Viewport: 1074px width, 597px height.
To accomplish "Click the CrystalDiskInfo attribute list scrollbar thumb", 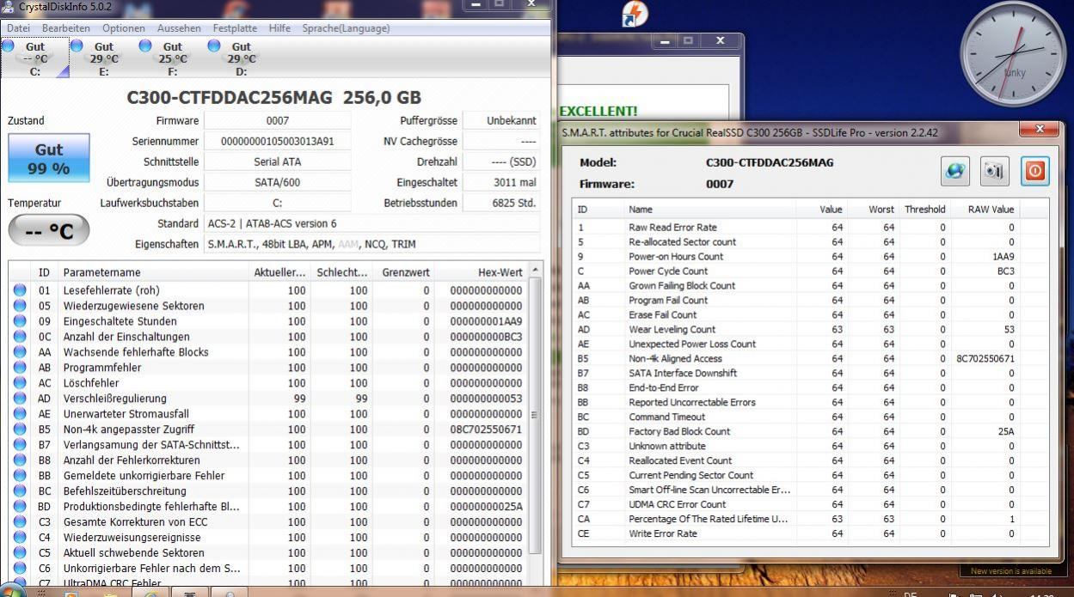I will pyautogui.click(x=536, y=416).
